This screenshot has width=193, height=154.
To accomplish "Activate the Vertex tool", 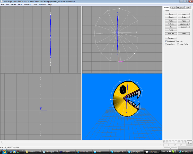I will [x=171, y=21].
